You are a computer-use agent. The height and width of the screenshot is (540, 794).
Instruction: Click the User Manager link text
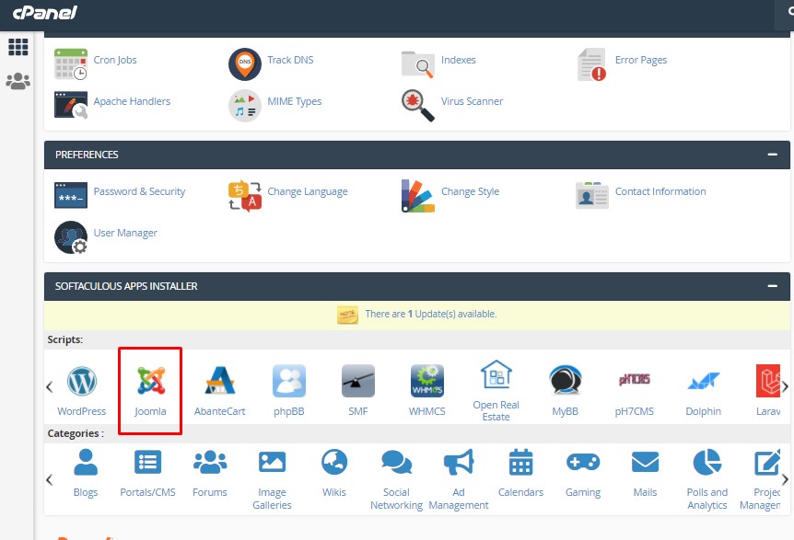(x=125, y=233)
